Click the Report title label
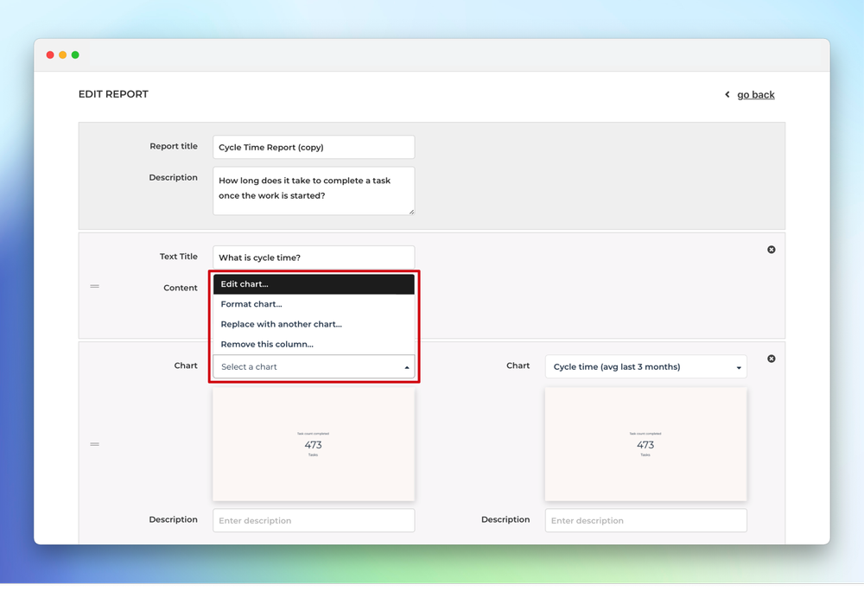Viewport: 864px width, 591px height. coord(174,146)
